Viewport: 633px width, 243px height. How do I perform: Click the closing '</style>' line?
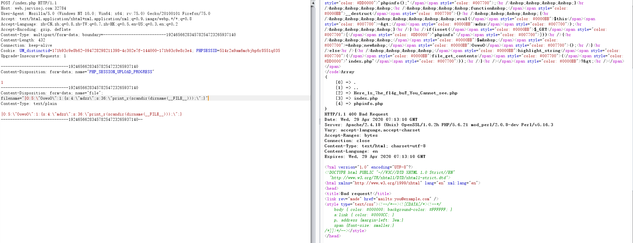pyautogui.click(x=345, y=231)
